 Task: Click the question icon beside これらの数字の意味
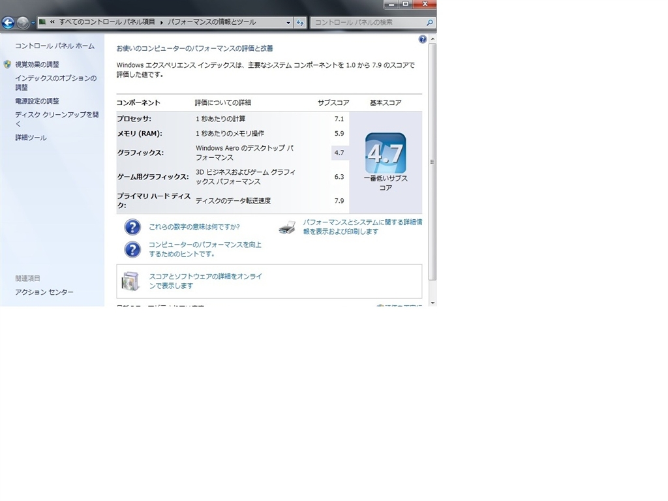pyautogui.click(x=132, y=227)
